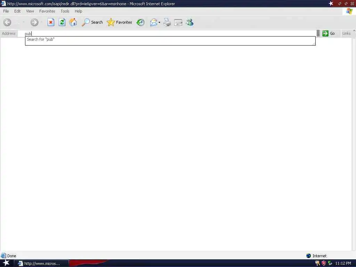The width and height of the screenshot is (356, 267).
Task: Click the green Go arrow button
Action: [x=328, y=33]
